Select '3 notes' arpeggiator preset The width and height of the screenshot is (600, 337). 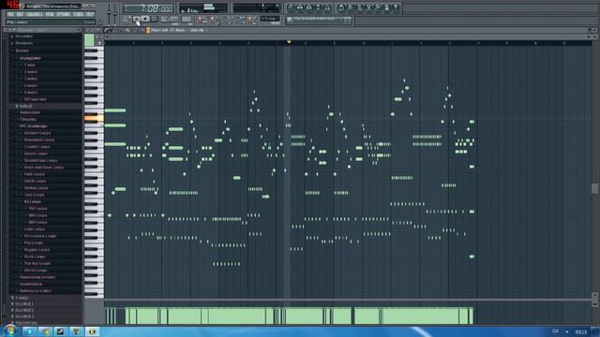(31, 79)
